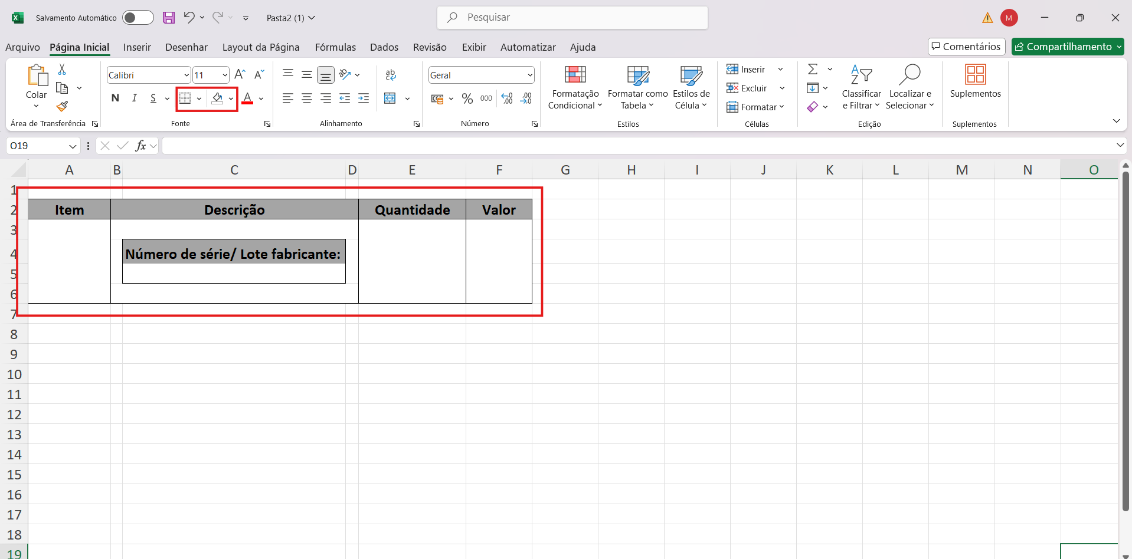Image resolution: width=1132 pixels, height=559 pixels.
Task: Open the fill color palette arrow
Action: [x=231, y=98]
